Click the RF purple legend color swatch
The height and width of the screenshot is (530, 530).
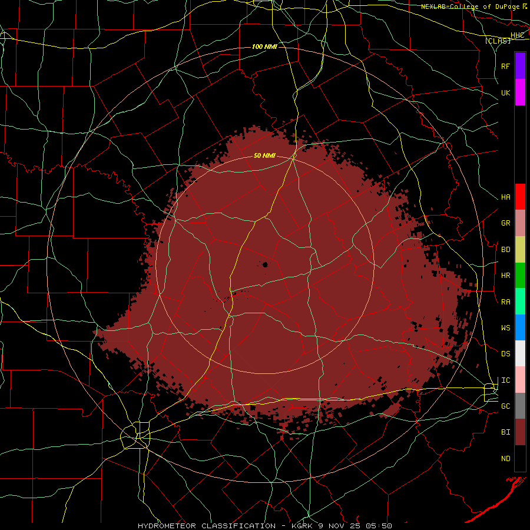pos(520,66)
